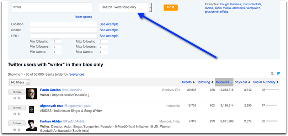
Task: Follow Farhan Akhtar
Action: click(17, 123)
